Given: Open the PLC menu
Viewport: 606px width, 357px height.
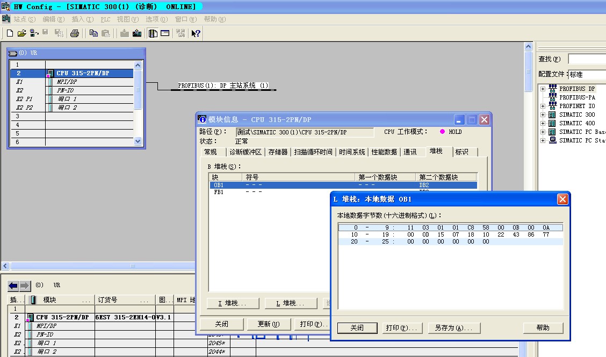Looking at the screenshot, I should point(105,19).
